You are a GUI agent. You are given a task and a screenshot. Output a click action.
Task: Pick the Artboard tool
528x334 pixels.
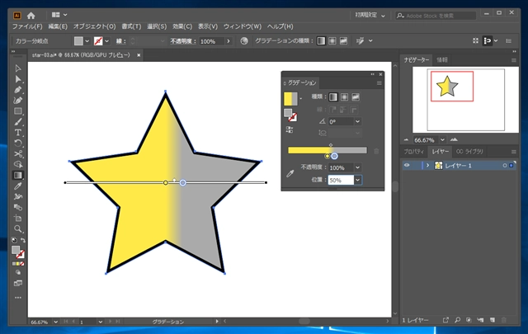(x=18, y=219)
